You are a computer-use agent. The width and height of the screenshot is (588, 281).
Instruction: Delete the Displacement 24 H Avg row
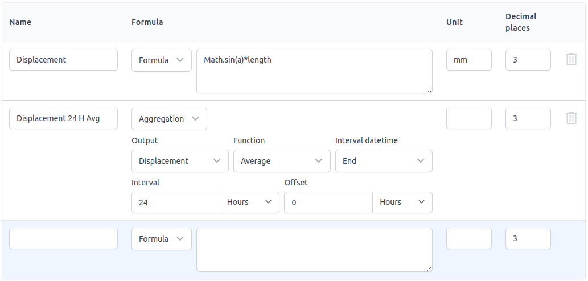click(x=571, y=118)
